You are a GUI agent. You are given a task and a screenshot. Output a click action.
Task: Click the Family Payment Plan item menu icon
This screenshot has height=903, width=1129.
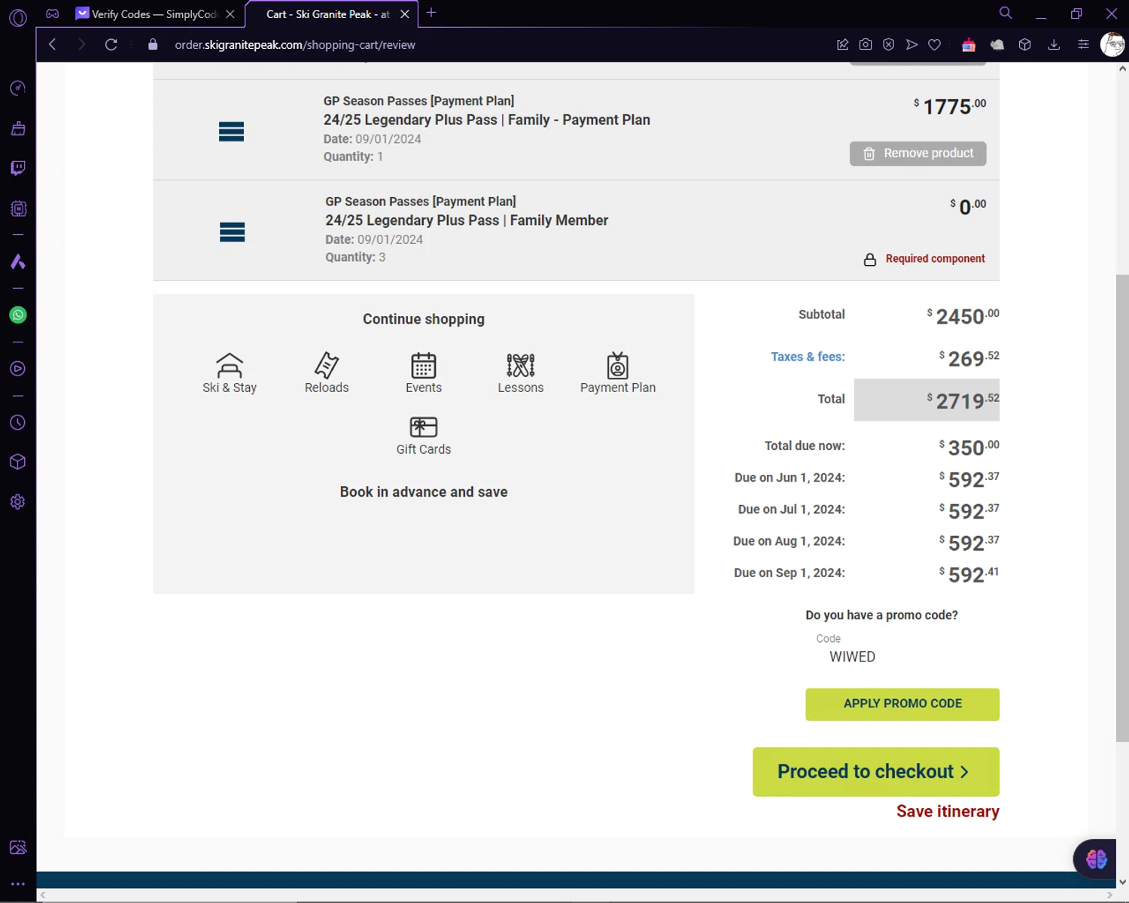coord(231,132)
